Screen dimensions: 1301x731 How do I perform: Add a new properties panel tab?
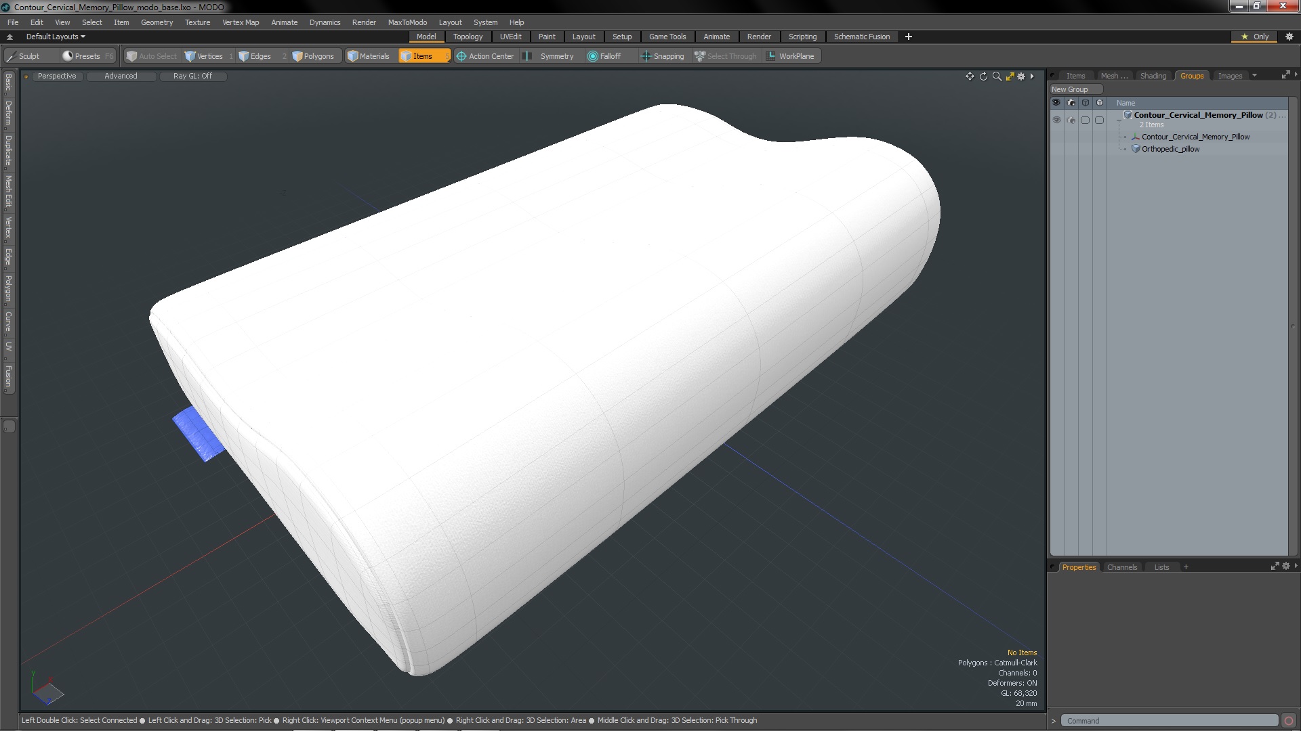point(1186,567)
